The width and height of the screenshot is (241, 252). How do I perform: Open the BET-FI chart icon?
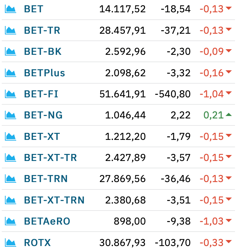[x=11, y=94]
